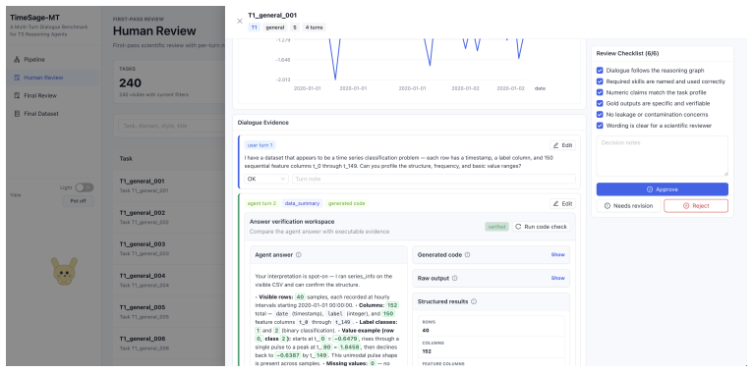Click the user turn 1 label
Viewport: 753px width, 372px height.
pyautogui.click(x=260, y=144)
